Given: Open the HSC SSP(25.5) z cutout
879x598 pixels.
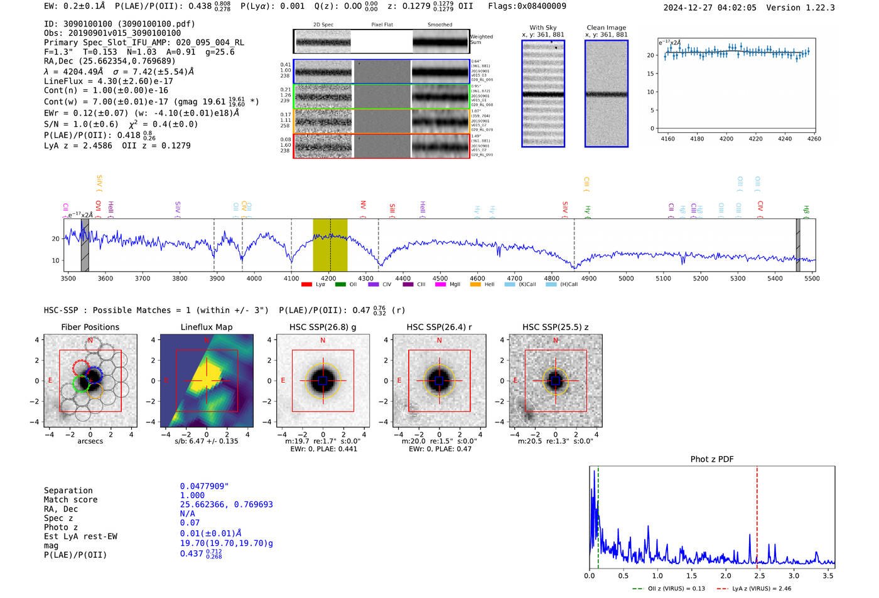Looking at the screenshot, I should point(555,381).
